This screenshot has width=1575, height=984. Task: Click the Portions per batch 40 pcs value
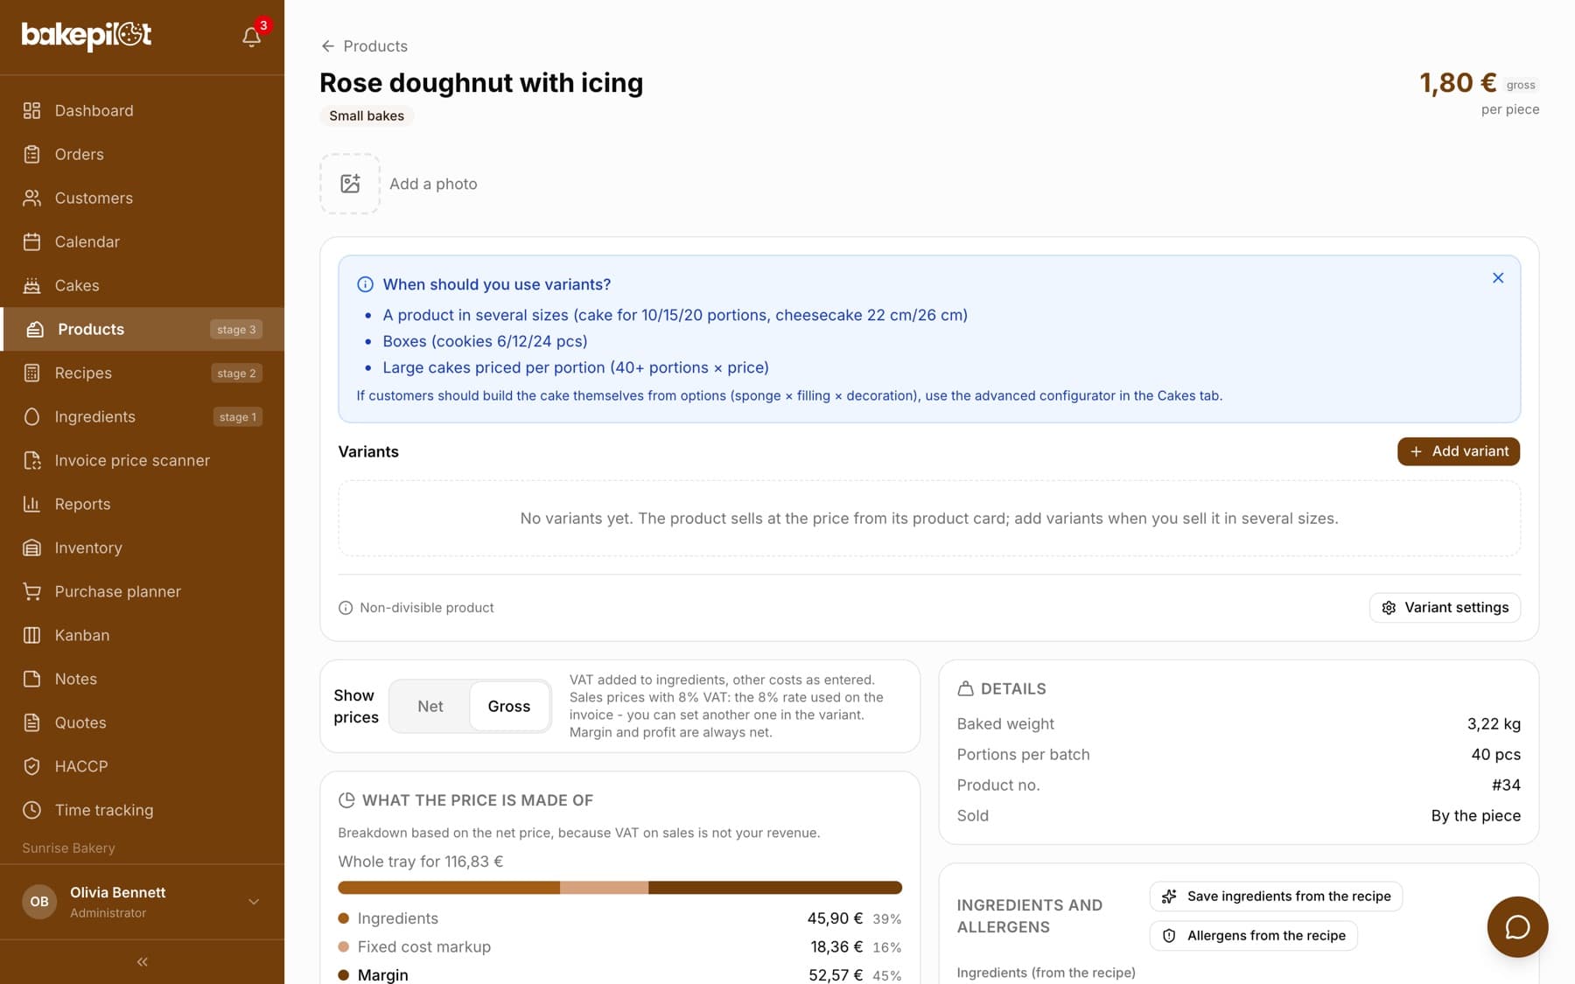tap(1495, 755)
